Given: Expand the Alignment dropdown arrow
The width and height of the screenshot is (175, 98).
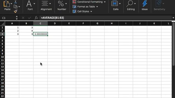Looking at the screenshot, I should click(x=50, y=4).
